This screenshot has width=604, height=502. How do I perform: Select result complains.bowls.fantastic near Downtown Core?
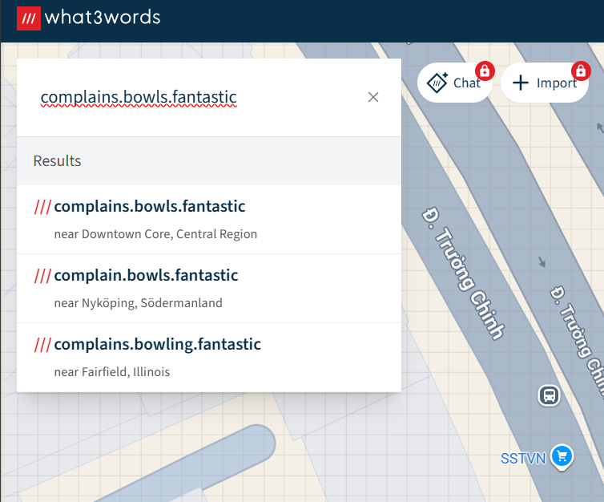[x=209, y=220]
